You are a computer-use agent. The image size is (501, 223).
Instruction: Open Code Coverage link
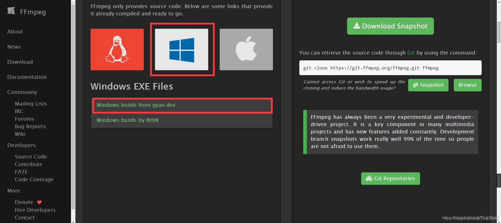34,179
